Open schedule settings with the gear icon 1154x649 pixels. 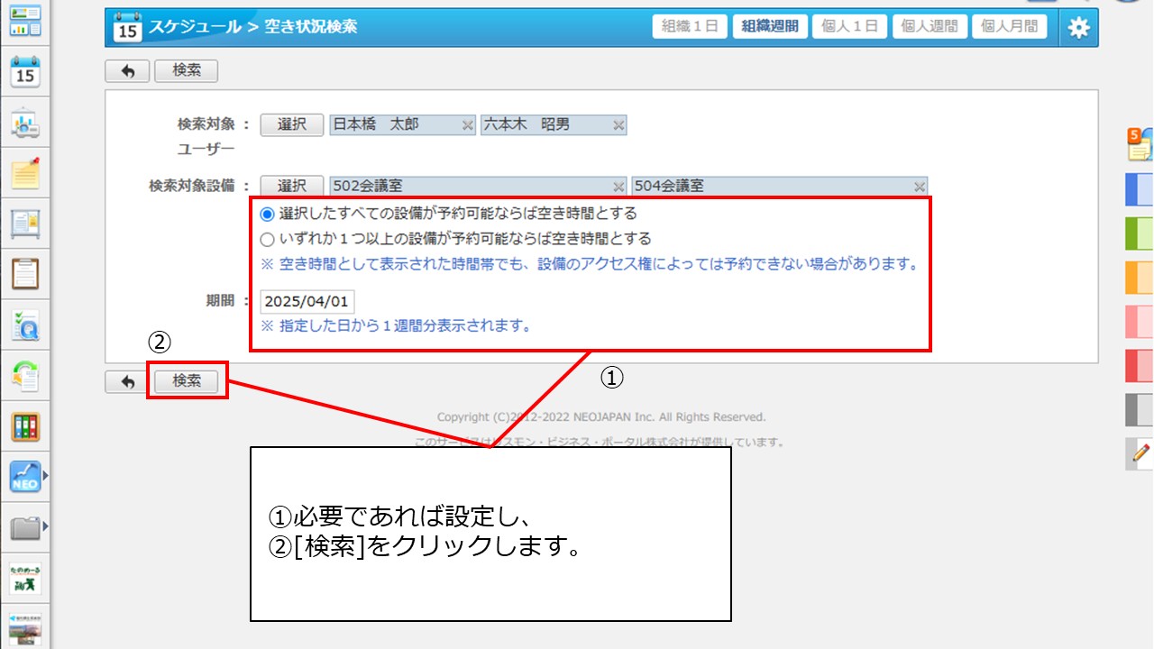click(1078, 28)
